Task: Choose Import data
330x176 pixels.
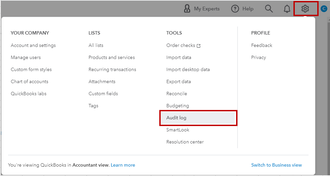Action: [x=179, y=57]
